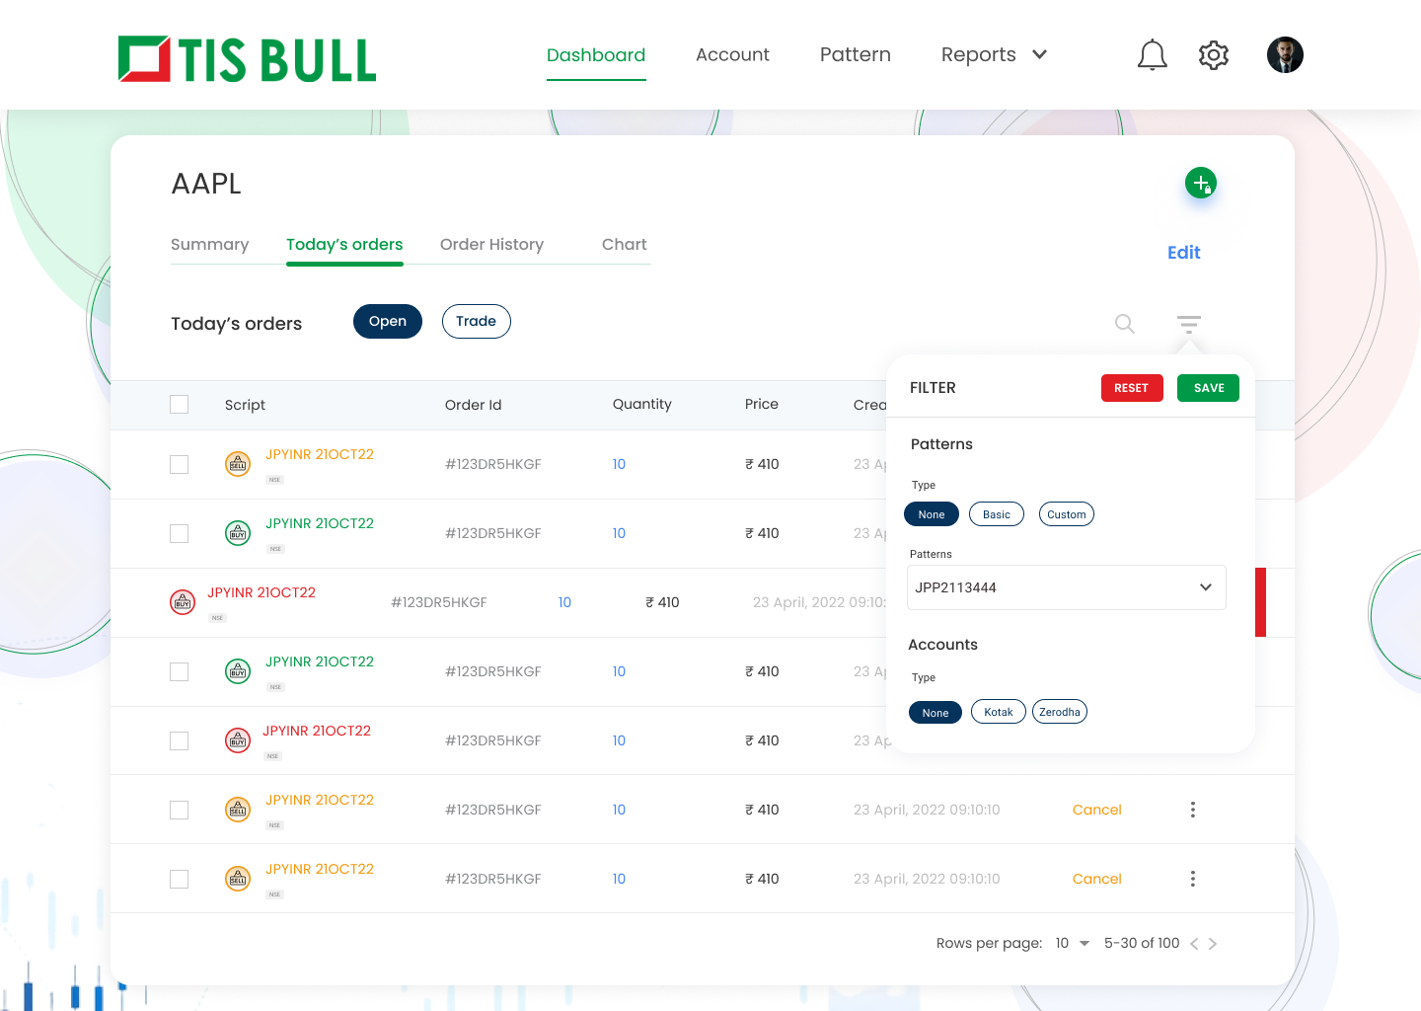Open Pattern in top navigation
1421x1011 pixels.
click(x=856, y=55)
